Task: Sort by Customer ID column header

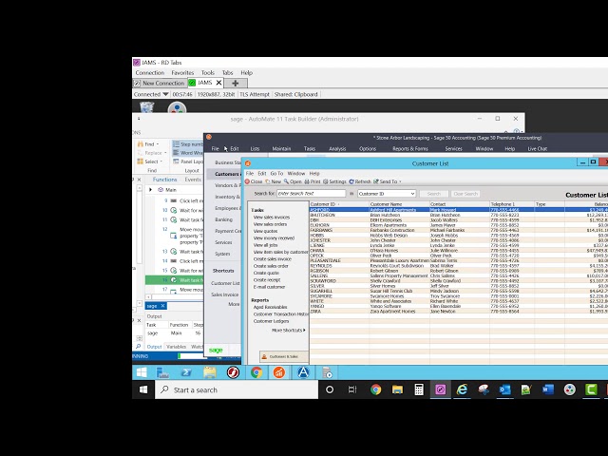Action: (339, 204)
